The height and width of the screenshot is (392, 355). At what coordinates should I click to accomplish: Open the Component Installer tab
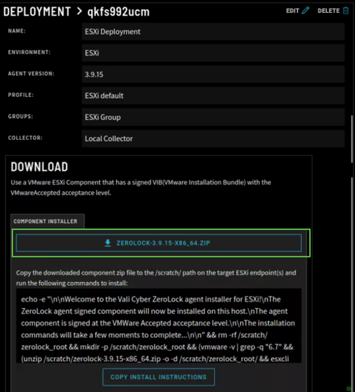[x=47, y=221]
